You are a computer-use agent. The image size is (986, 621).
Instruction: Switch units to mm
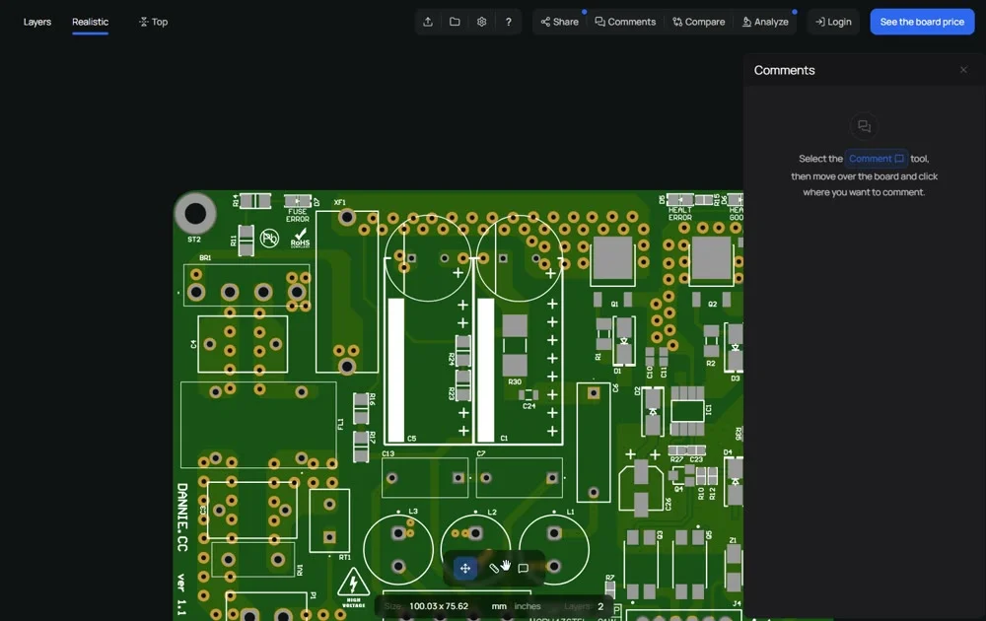click(499, 606)
